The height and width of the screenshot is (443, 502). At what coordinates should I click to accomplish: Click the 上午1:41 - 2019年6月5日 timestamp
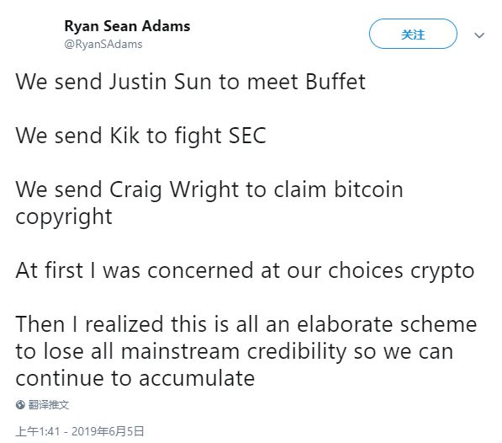point(79,431)
